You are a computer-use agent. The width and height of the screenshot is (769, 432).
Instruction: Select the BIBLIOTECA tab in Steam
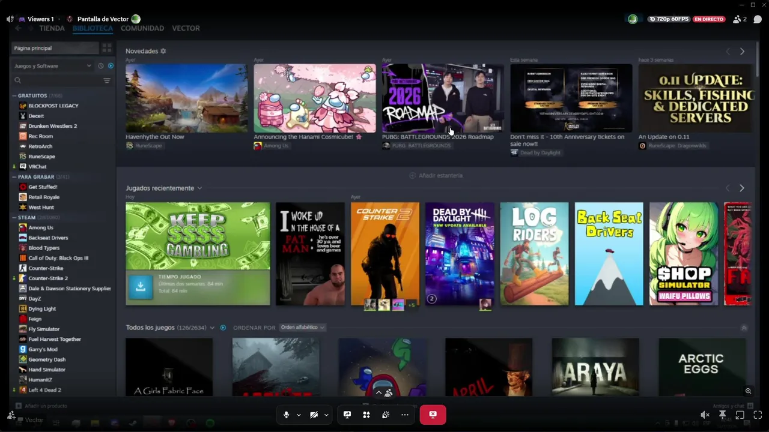(93, 28)
